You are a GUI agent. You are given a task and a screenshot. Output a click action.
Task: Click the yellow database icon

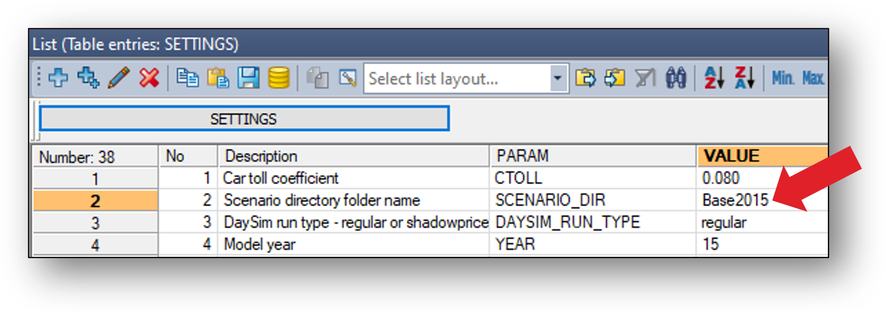pos(278,78)
